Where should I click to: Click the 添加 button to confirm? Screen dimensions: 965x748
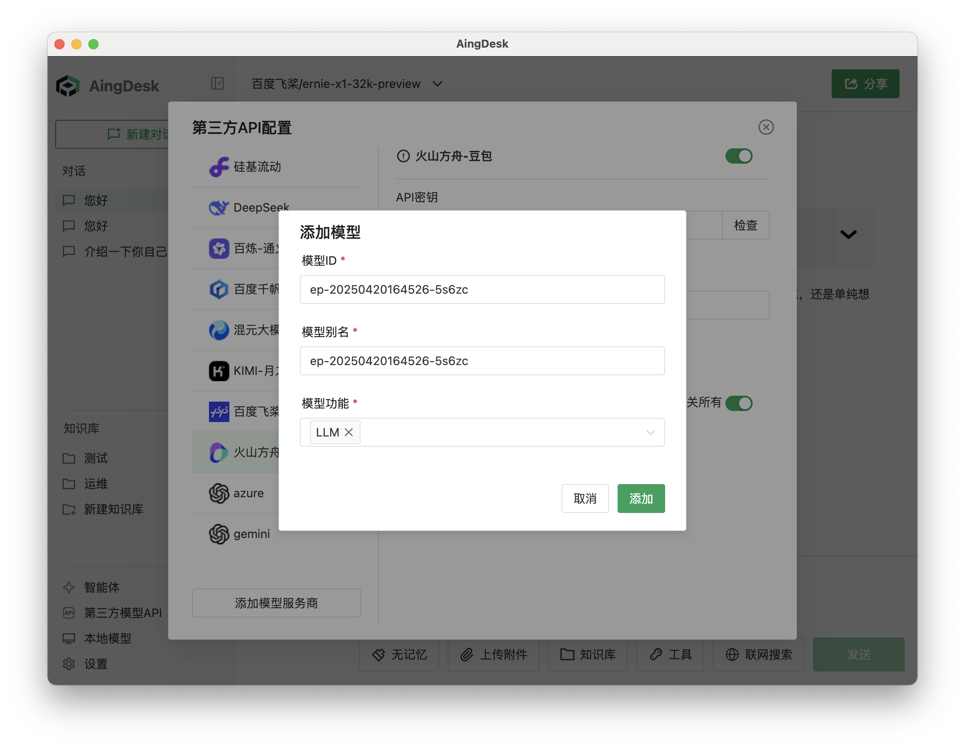pyautogui.click(x=641, y=498)
